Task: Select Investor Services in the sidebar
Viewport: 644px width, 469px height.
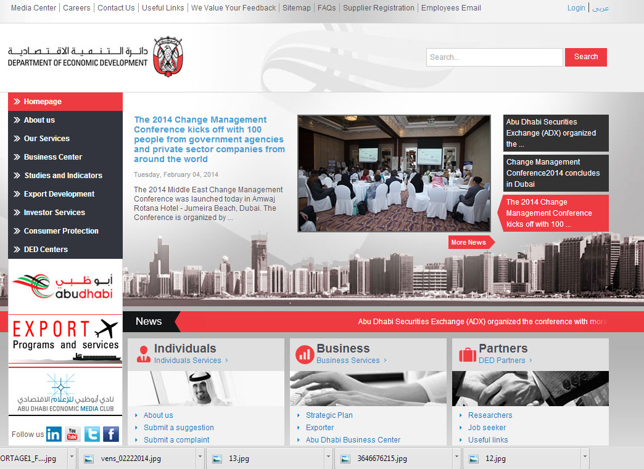Action: tap(54, 213)
